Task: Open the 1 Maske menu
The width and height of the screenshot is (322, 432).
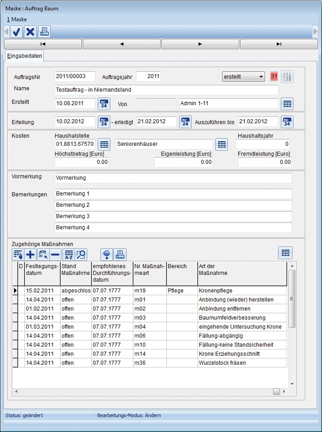Action: [x=17, y=19]
